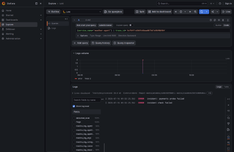Viewport: 234px width, 152px height.
Task: Uncheck Show log level
Action: coord(74,106)
